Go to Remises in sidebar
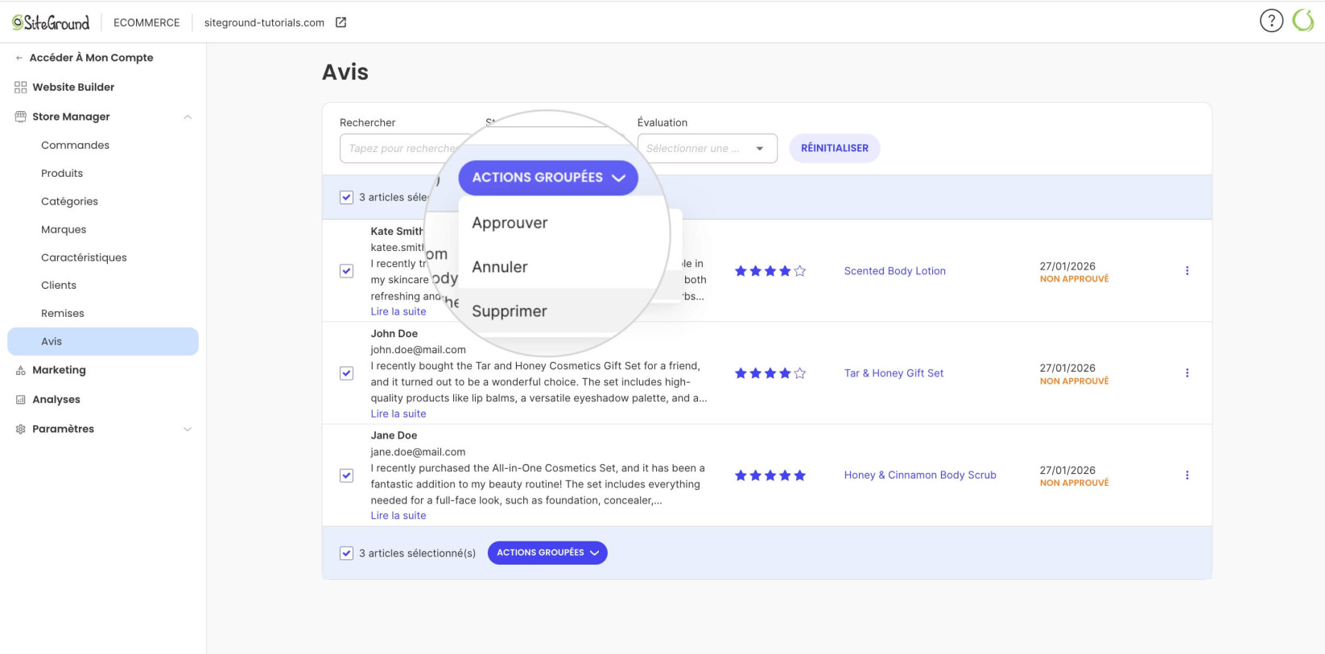 click(63, 314)
